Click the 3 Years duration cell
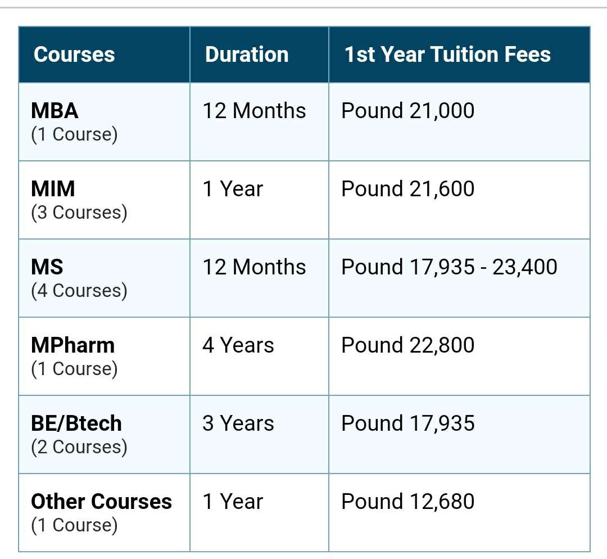 238,423
